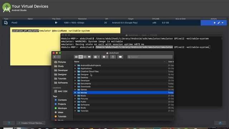Select the Public folder row
229x129 pixels.
[x=123, y=102]
